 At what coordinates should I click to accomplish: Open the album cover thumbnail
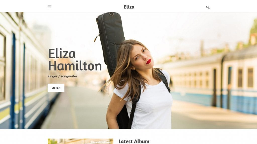tap(81, 141)
